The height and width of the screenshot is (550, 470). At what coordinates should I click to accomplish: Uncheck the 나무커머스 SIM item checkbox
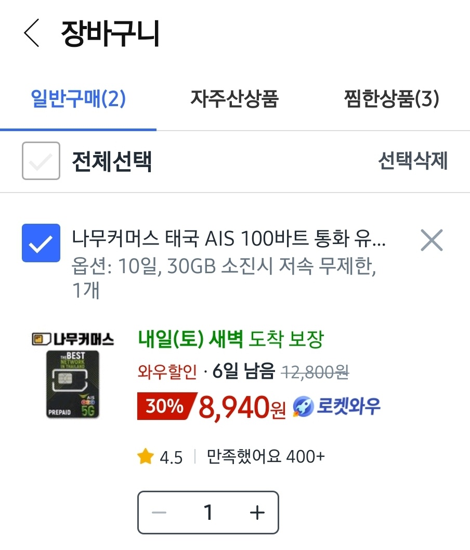(41, 242)
